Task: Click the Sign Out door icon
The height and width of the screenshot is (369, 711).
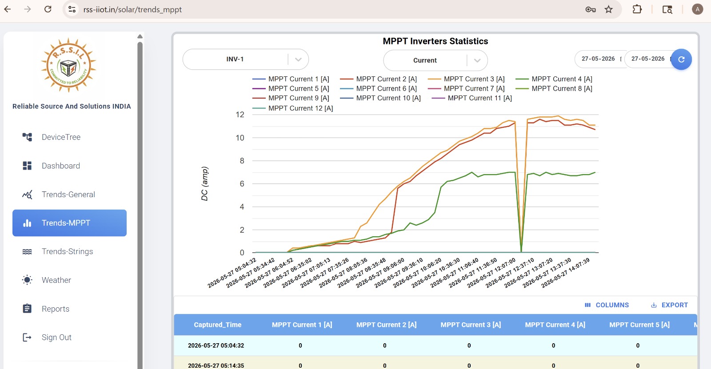Action: point(27,337)
